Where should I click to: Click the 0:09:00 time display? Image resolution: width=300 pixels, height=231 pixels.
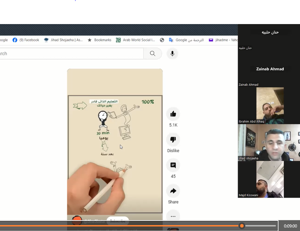point(290,226)
